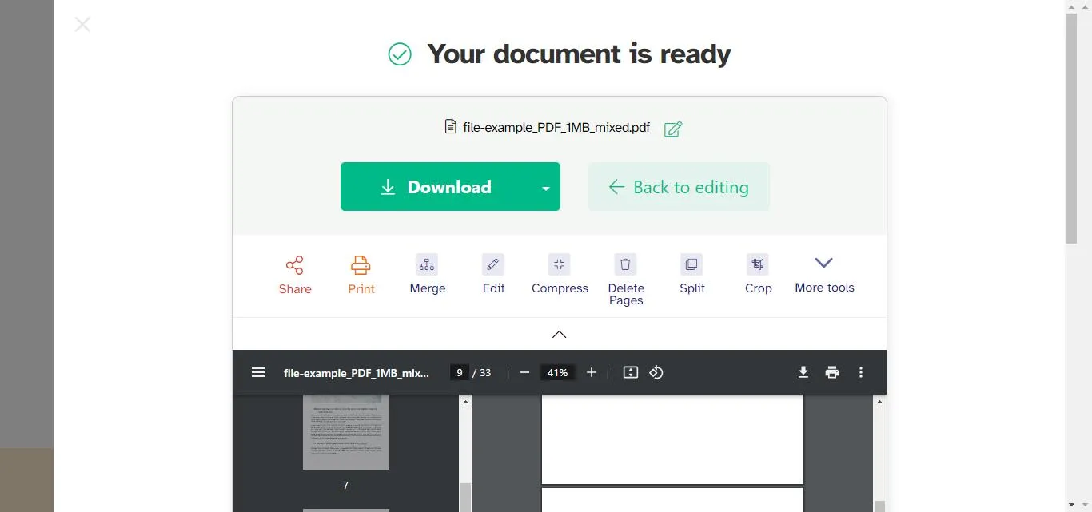
Task: Select the Split tool
Action: click(x=691, y=274)
